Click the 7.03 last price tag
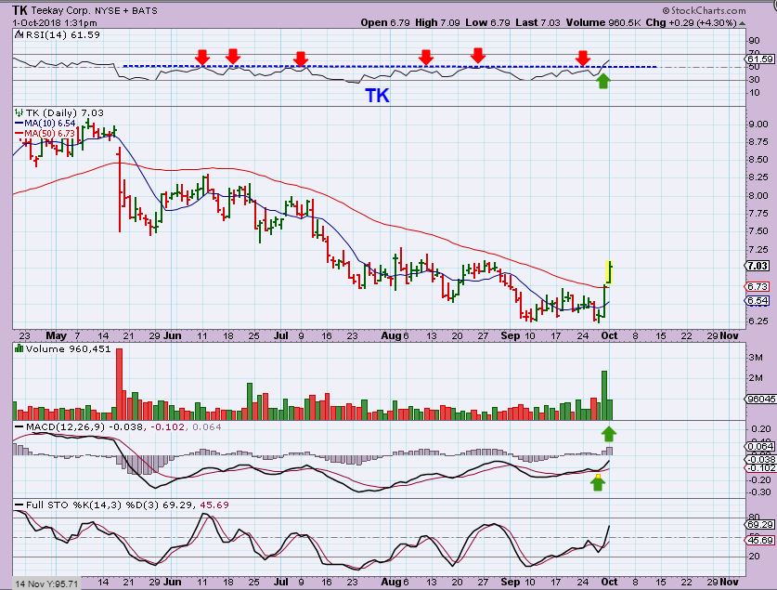777x590 pixels. [758, 267]
